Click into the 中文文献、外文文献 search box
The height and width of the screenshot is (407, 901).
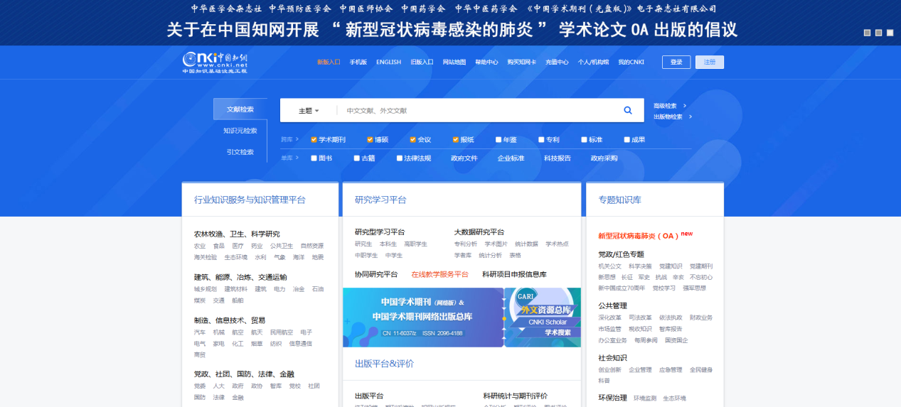tap(476, 111)
